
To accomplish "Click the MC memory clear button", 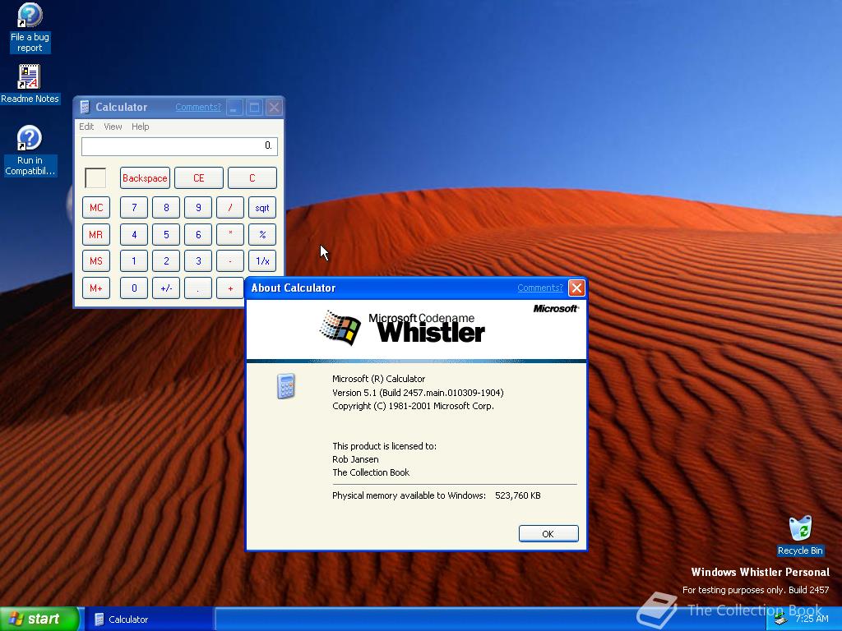I will pos(96,208).
